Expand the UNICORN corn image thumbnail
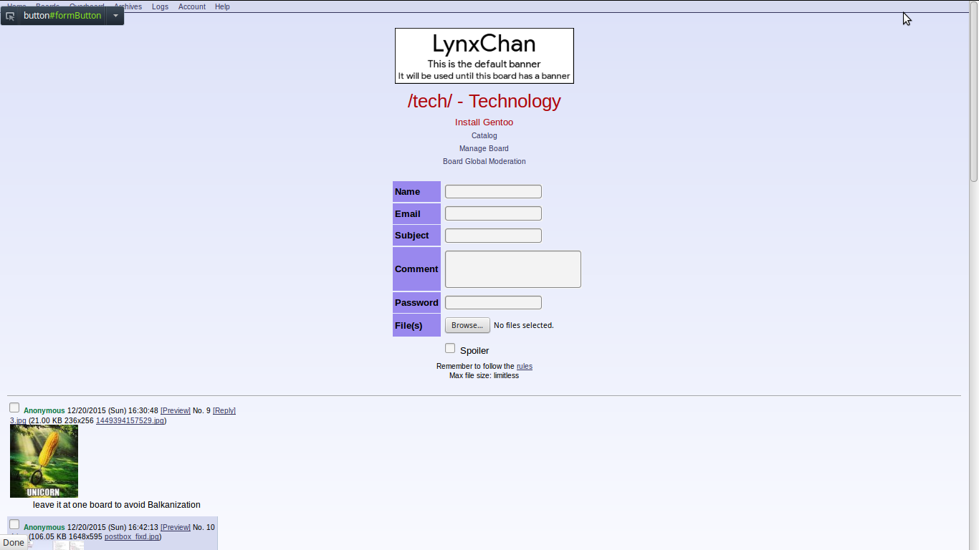The height and width of the screenshot is (550, 979). [44, 461]
